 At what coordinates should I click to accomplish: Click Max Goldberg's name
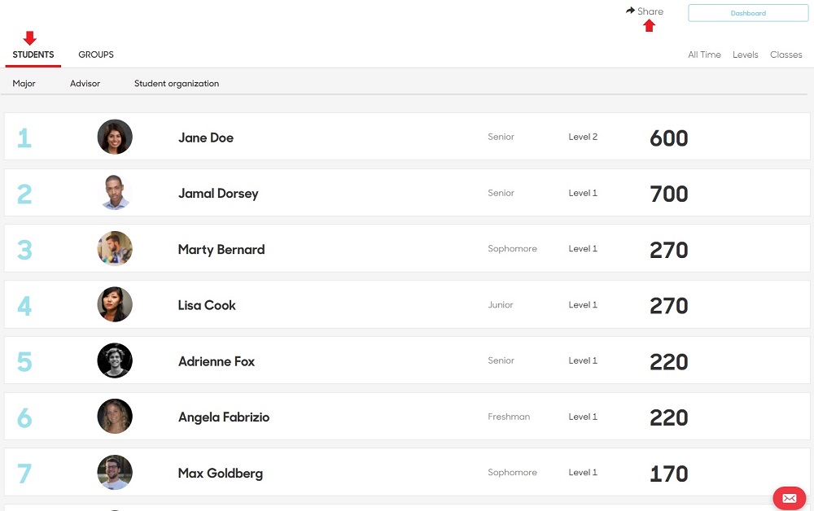tap(221, 473)
